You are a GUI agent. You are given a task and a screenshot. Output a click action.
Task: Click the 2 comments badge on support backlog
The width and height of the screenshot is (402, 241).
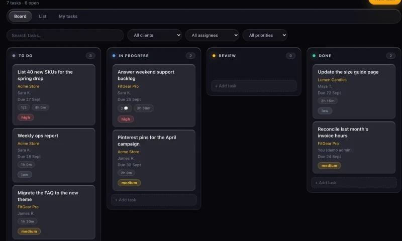click(125, 108)
